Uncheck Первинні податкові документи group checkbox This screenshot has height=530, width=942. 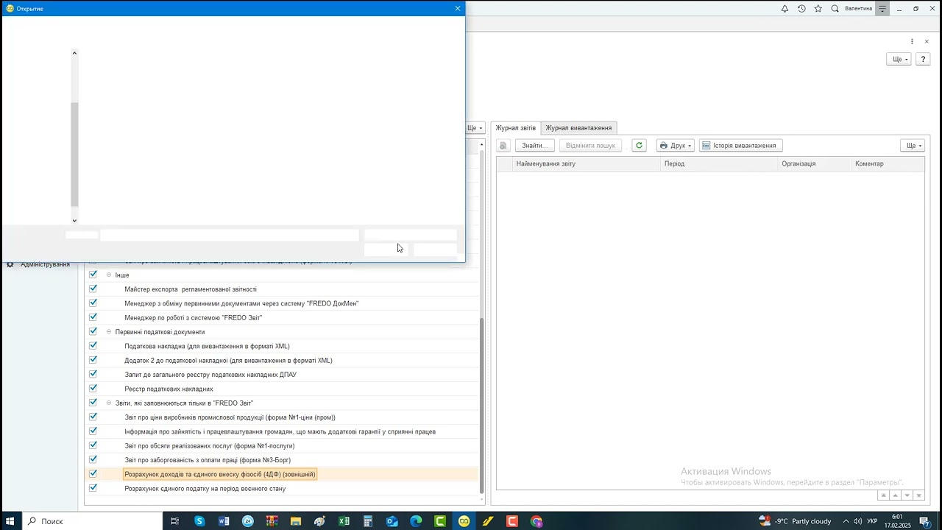[93, 331]
